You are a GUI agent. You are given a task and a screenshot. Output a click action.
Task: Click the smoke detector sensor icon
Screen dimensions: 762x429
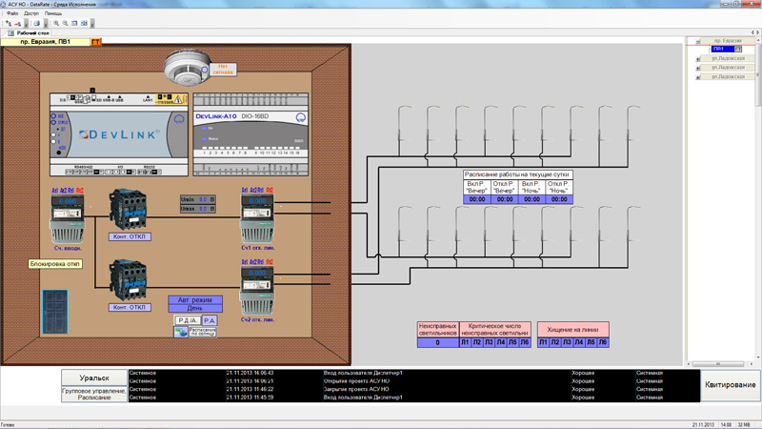(x=187, y=67)
